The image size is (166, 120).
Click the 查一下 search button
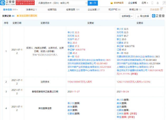tap(93, 3)
